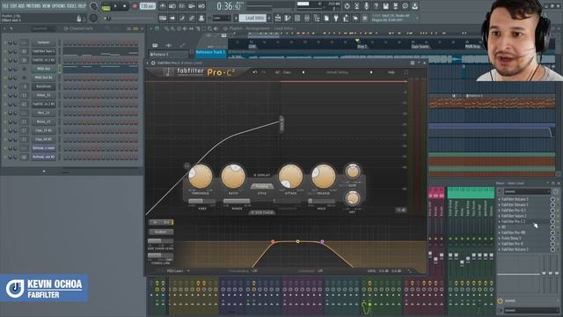Select the purple side-chain filter node
Viewport: 563px width, 317px height.
(x=322, y=241)
